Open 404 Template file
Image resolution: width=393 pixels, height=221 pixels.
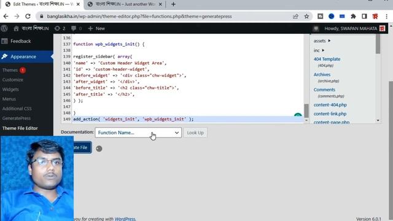tap(327, 59)
